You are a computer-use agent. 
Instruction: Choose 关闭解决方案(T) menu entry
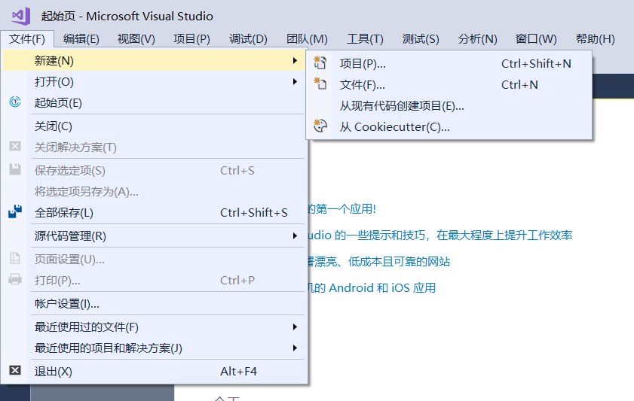point(154,147)
